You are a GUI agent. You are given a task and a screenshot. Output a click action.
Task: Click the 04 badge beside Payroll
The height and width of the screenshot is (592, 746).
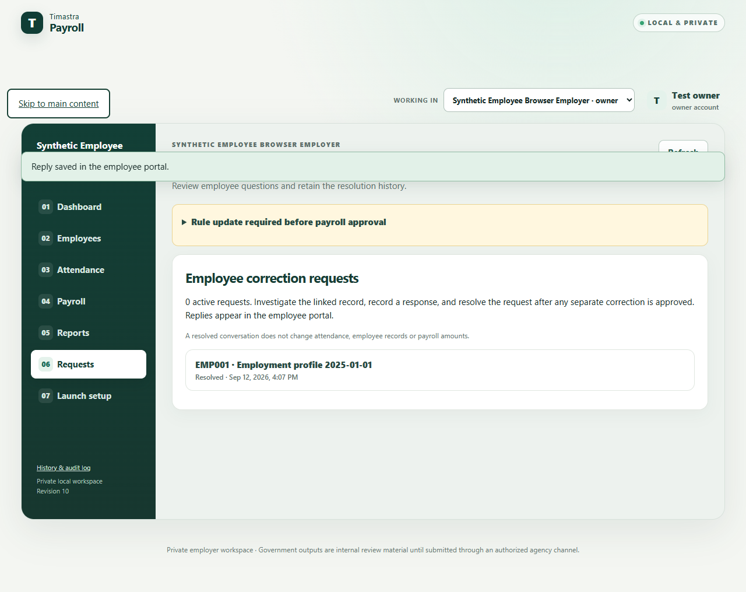[x=46, y=302]
